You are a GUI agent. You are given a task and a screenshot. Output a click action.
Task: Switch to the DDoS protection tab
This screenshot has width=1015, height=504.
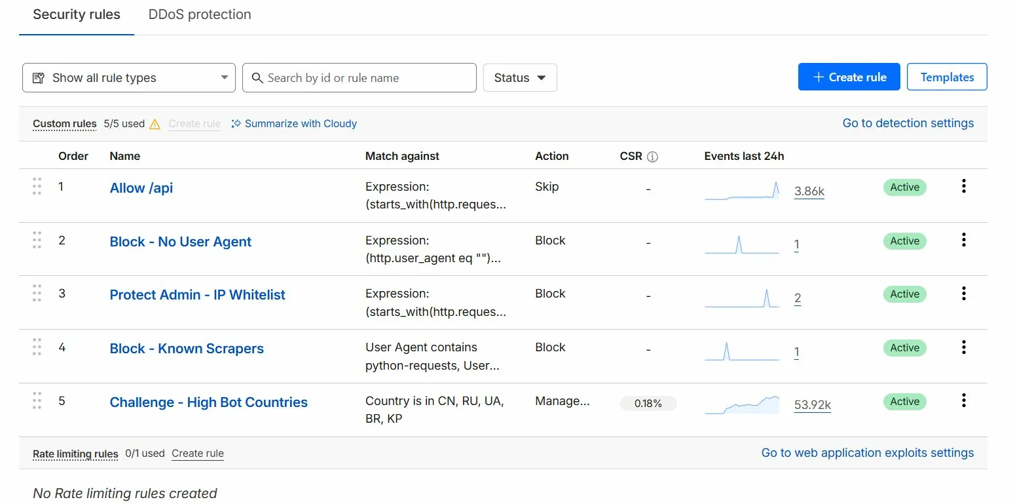coord(200,15)
